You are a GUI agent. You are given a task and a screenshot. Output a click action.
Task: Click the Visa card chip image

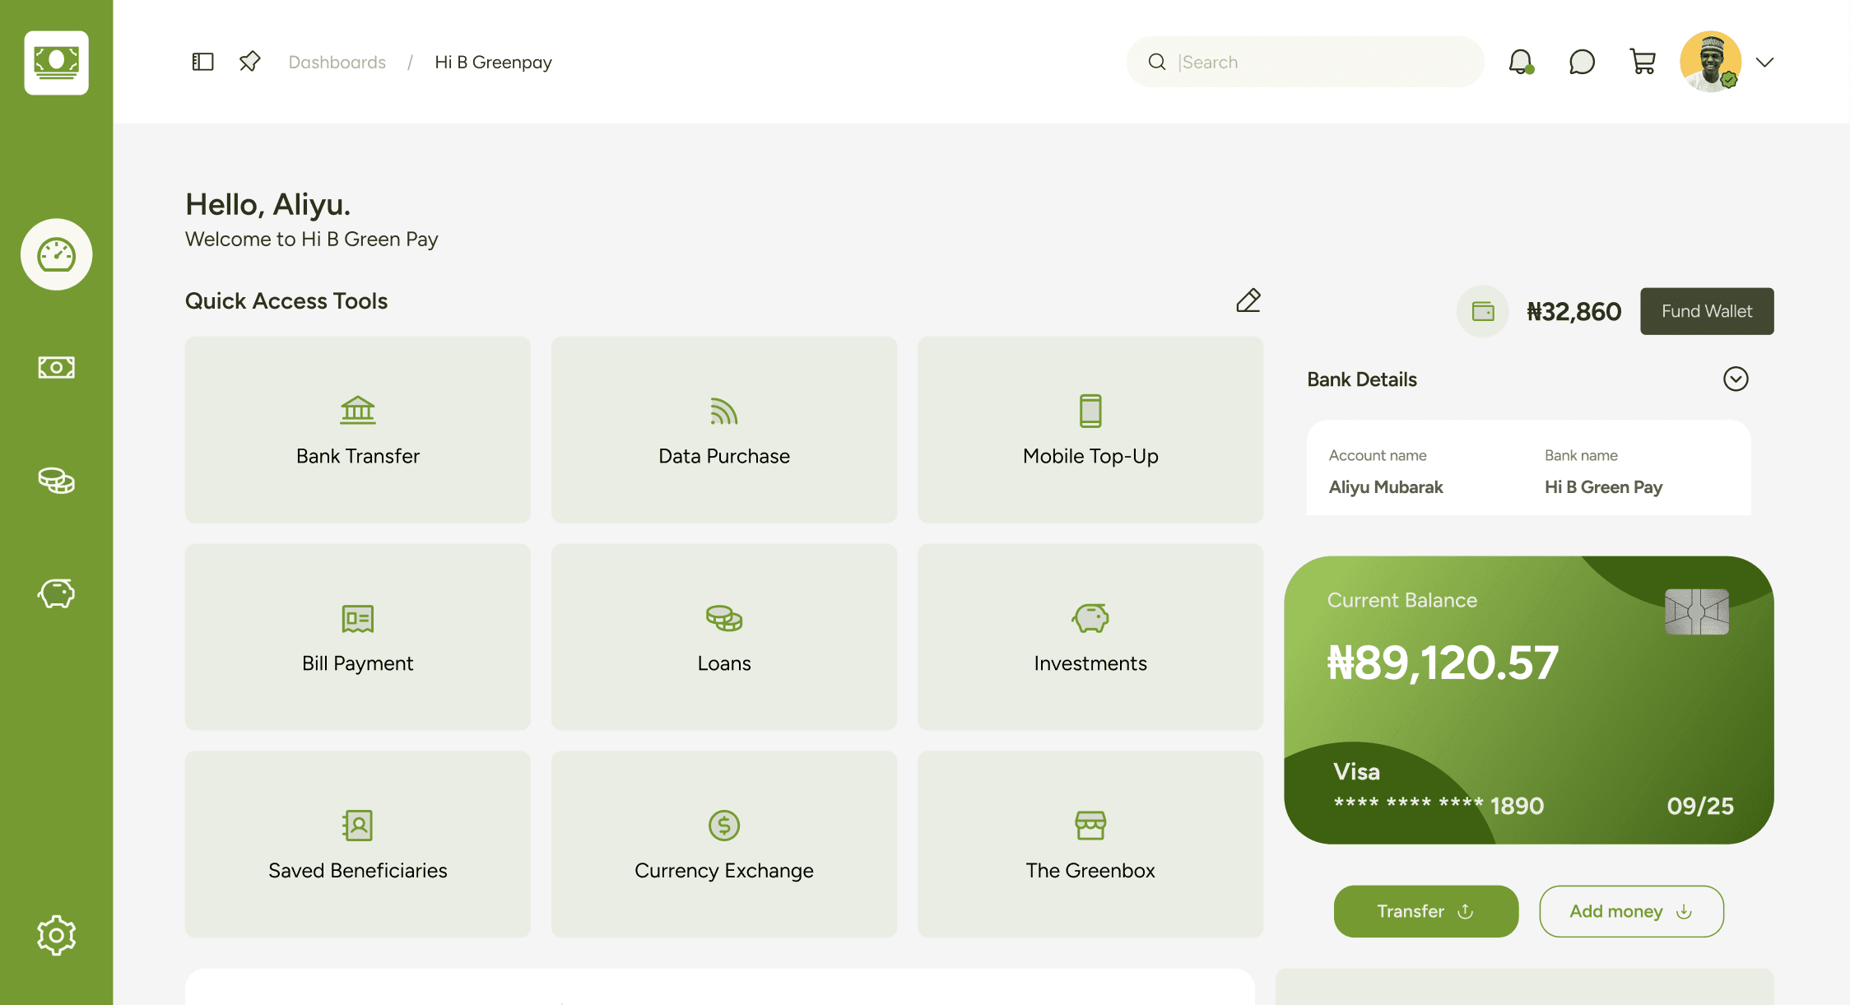[1696, 612]
